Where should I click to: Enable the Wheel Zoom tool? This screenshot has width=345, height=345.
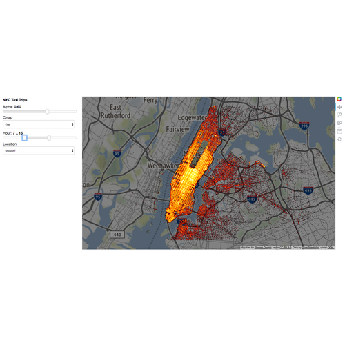click(339, 123)
